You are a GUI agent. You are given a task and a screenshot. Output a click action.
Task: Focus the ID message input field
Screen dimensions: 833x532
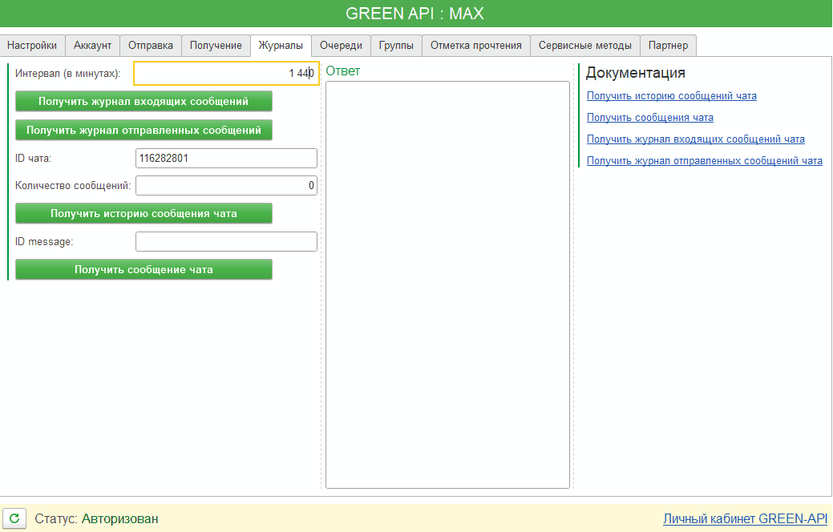[226, 242]
